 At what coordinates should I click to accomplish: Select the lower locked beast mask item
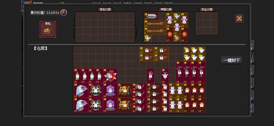point(96,105)
